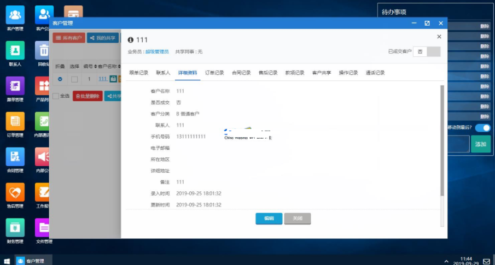The image size is (495, 265).
Task: Click the 所有客户 button
Action: [69, 38]
